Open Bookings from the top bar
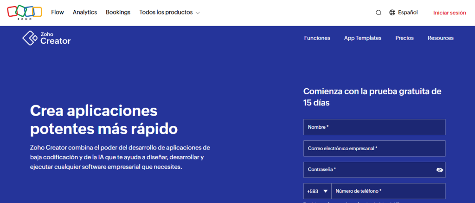 (x=118, y=13)
